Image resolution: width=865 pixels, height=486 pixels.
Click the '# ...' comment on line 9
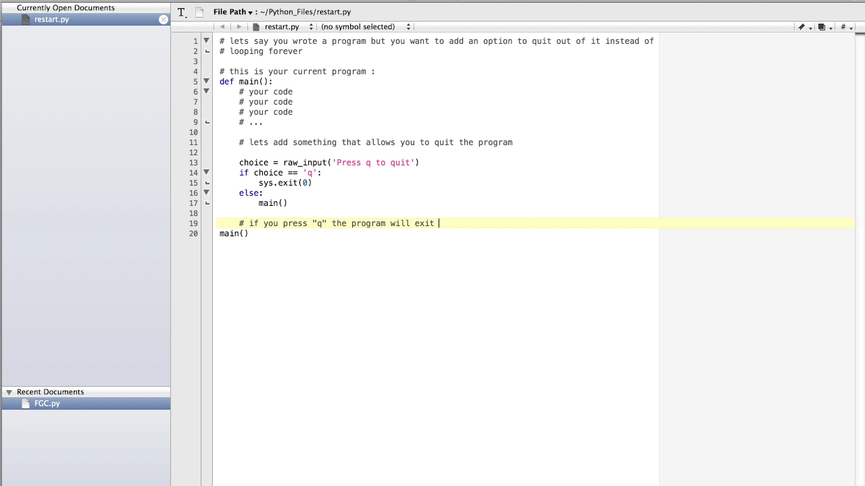coord(251,122)
